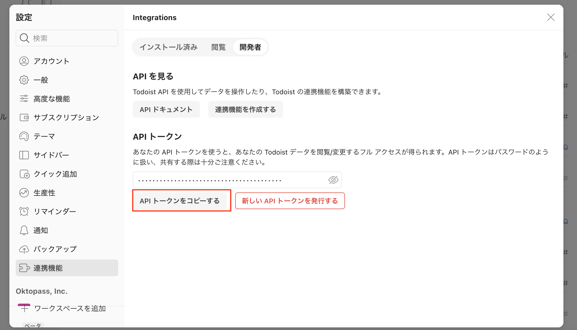Click the 生産性 graph icon
Viewport: 577px width, 330px height.
24,193
